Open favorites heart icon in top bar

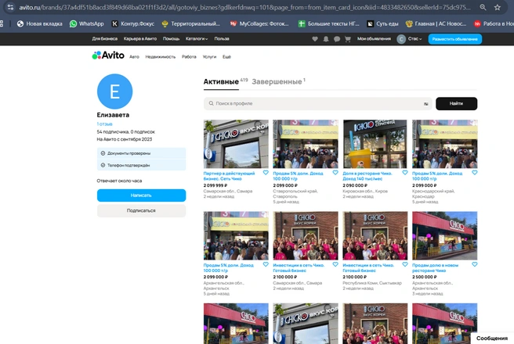315,39
